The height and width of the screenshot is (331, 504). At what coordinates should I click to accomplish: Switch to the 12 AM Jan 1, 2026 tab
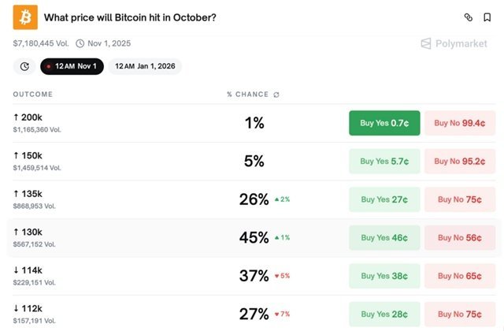click(x=145, y=66)
